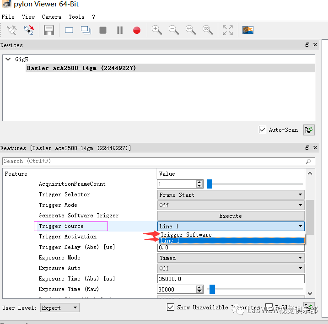The height and width of the screenshot is (324, 328).
Task: Click the close camera connection icon
Action: 29,30
